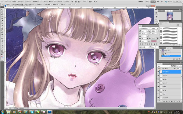Open Mini Bridge from application bar
This screenshot has width=183, height=114.
(x=76, y=2)
